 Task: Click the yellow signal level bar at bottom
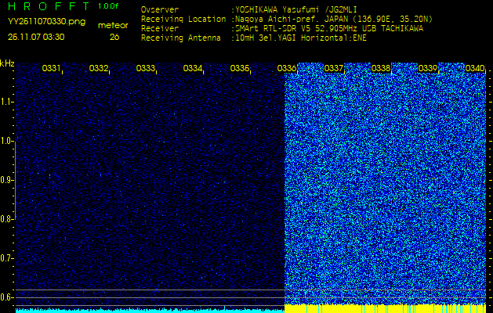(x=385, y=308)
